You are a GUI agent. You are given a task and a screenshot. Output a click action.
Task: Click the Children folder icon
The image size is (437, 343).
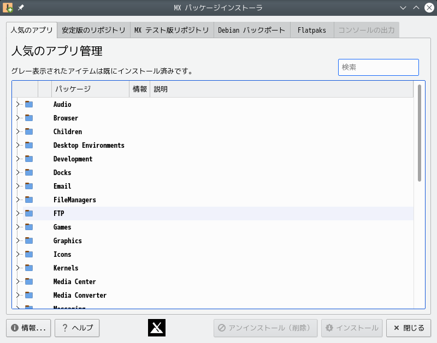point(29,131)
